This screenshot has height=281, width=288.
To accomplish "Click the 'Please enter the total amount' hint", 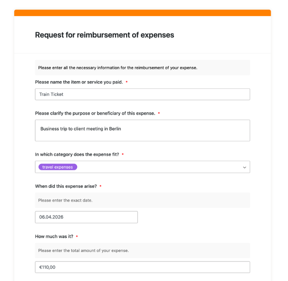I will point(83,250).
